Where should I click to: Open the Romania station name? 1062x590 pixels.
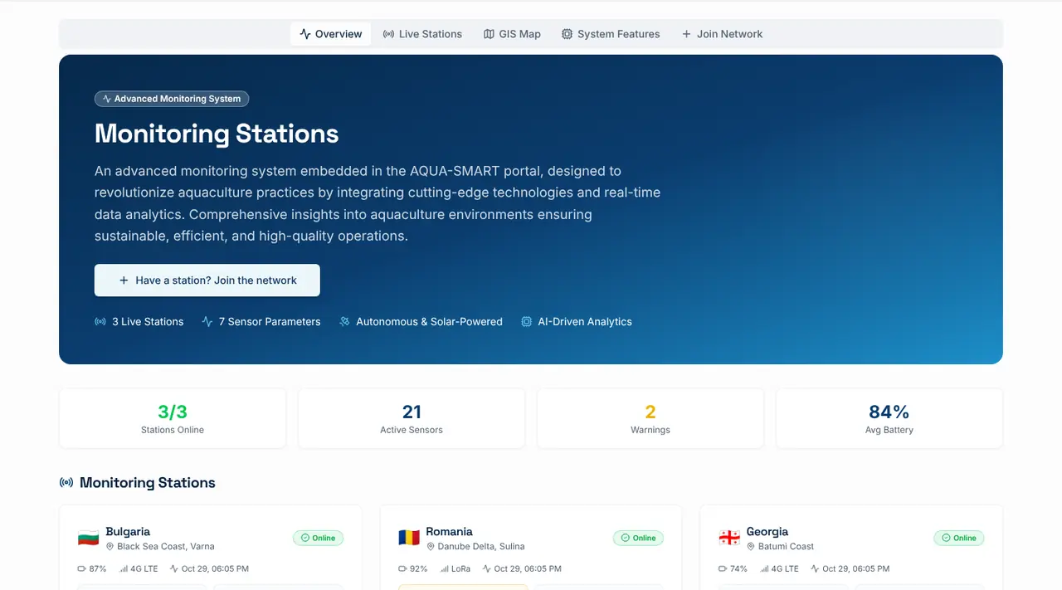[x=449, y=532]
